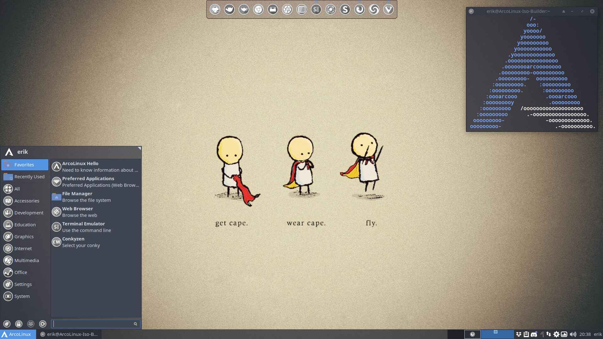The height and width of the screenshot is (339, 603).
Task: Open the Discord tray icon
Action: [x=534, y=334]
